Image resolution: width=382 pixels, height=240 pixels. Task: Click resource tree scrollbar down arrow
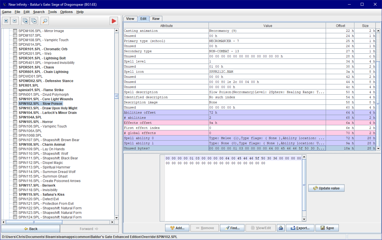pyautogui.click(x=117, y=218)
